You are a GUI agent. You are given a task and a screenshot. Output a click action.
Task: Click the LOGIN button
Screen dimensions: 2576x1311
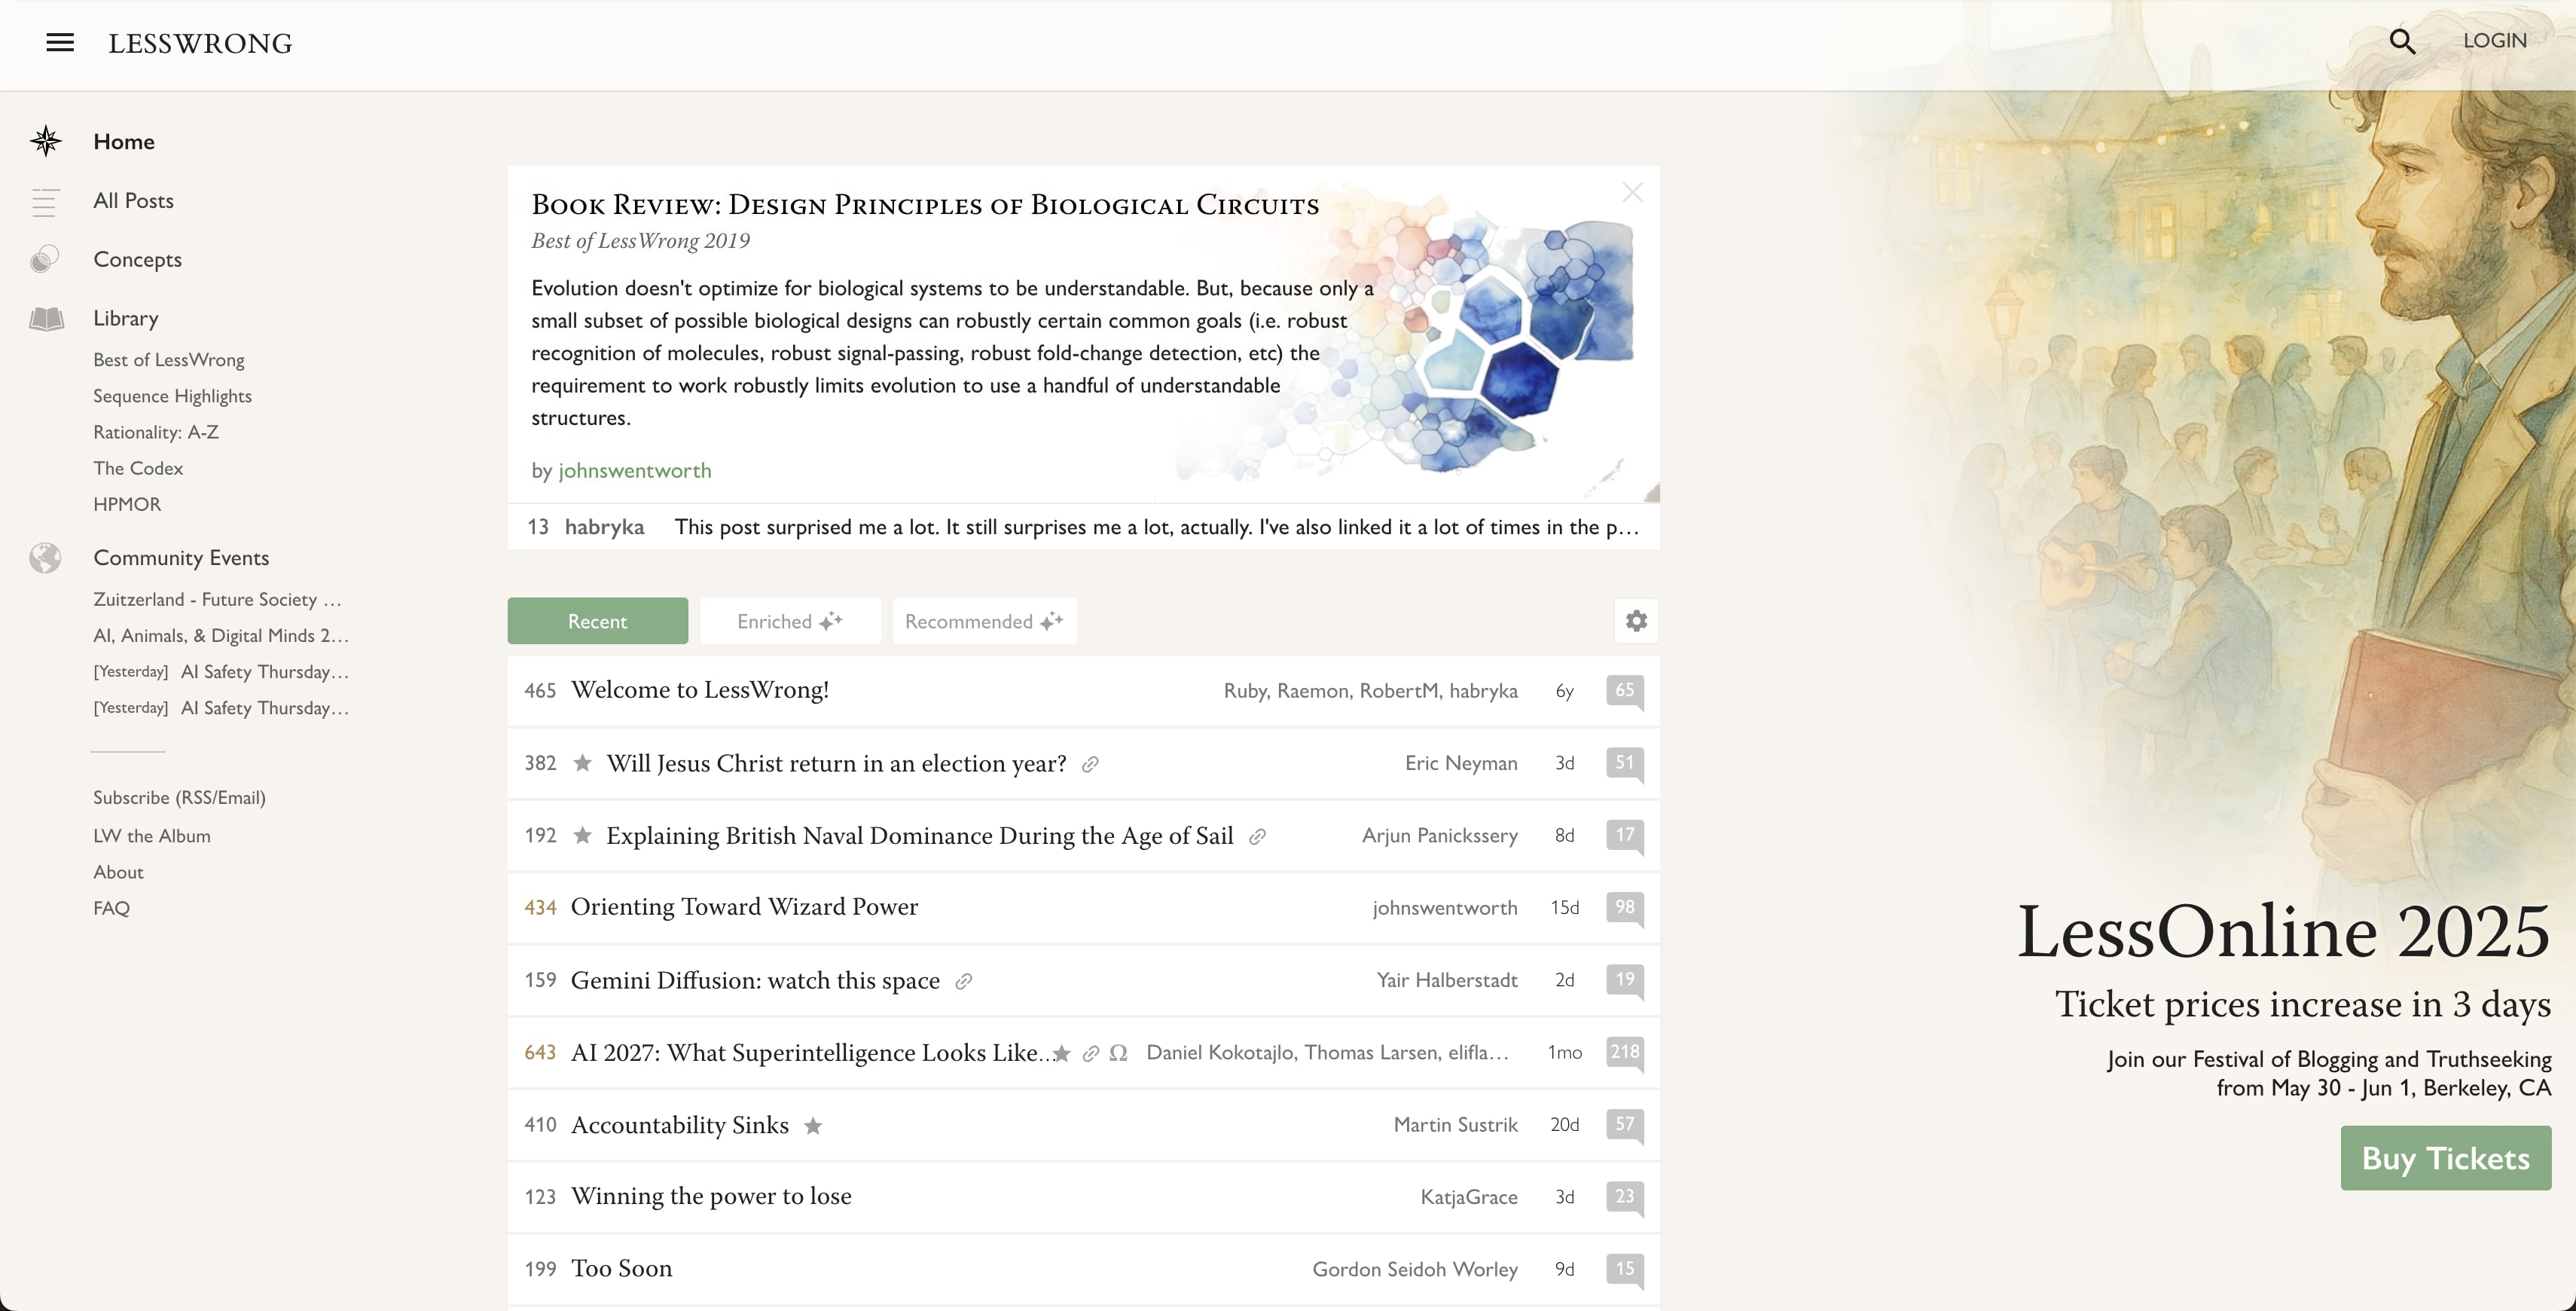[2494, 41]
